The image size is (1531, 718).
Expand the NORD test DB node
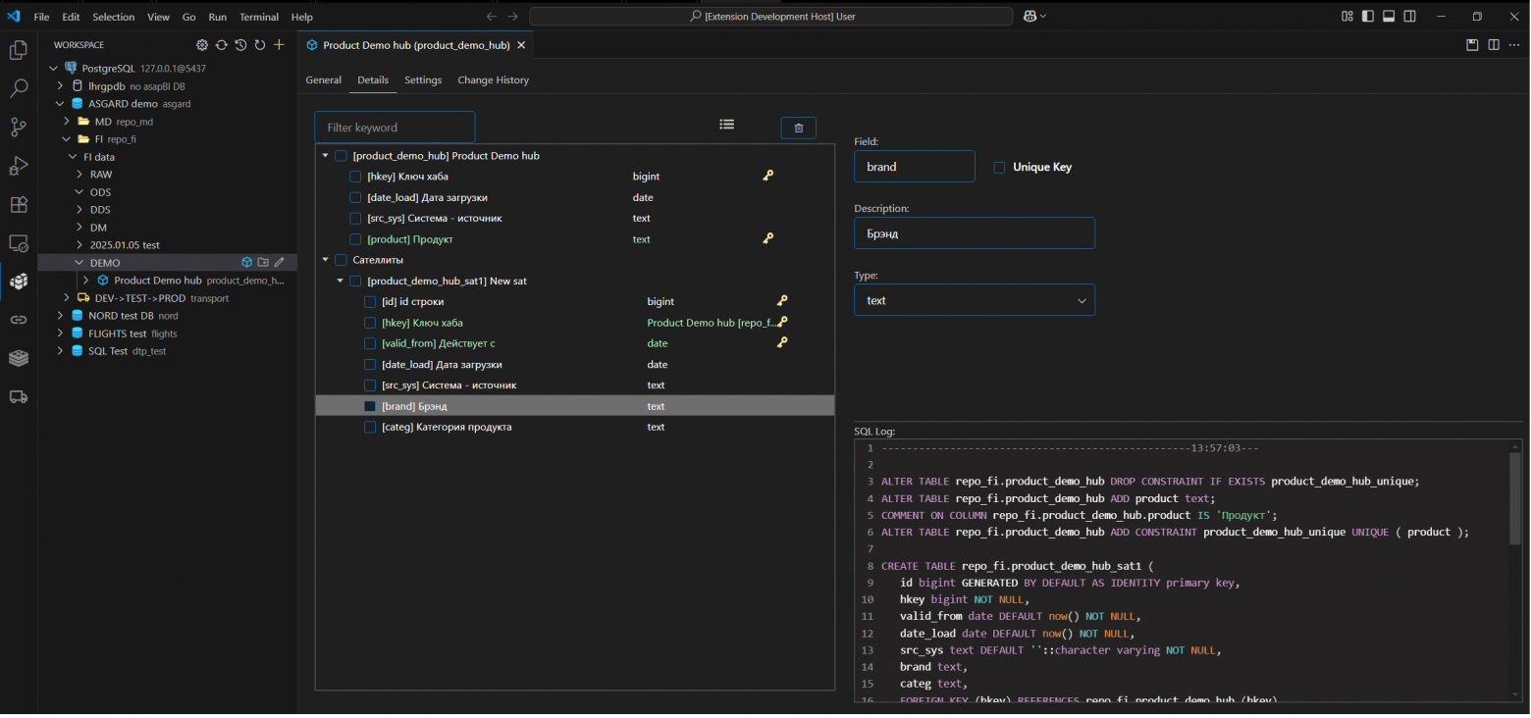click(x=61, y=316)
